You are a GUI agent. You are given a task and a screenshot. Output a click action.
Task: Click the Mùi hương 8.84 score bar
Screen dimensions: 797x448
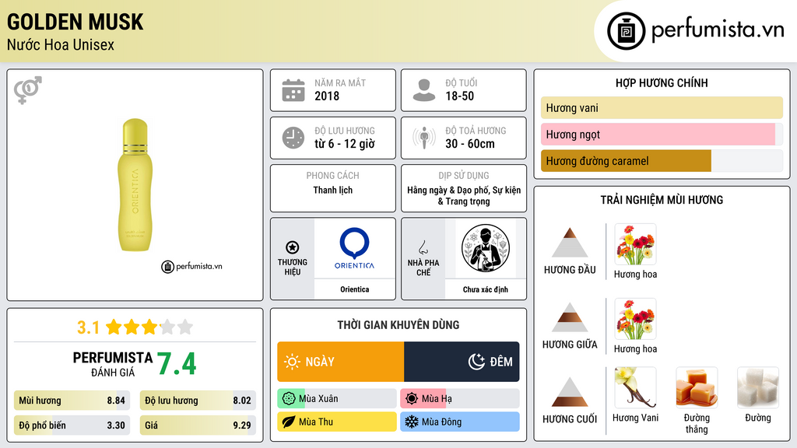pos(72,401)
